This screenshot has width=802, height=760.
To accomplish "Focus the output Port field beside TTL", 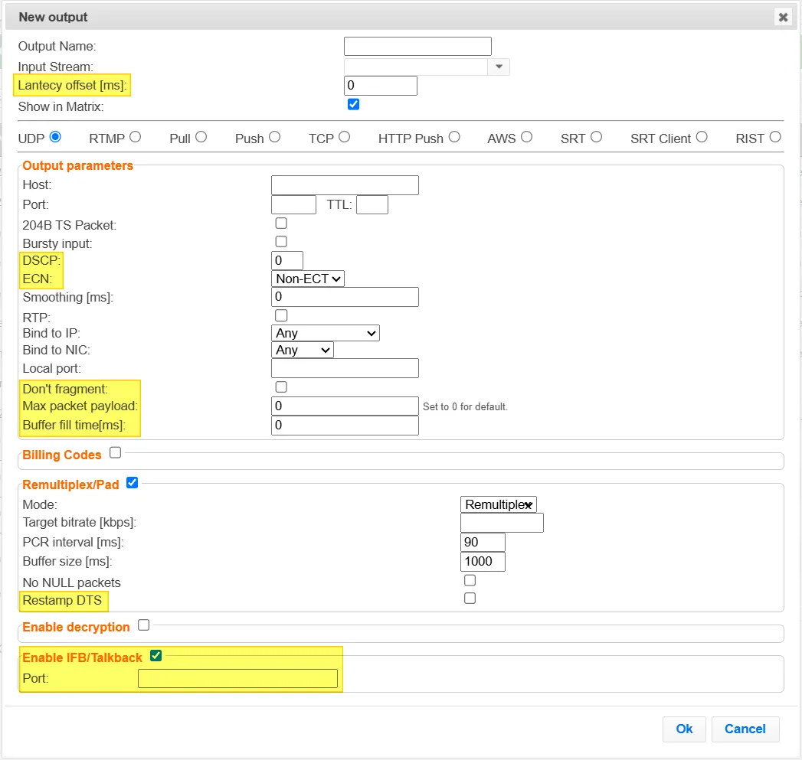I will coord(294,204).
